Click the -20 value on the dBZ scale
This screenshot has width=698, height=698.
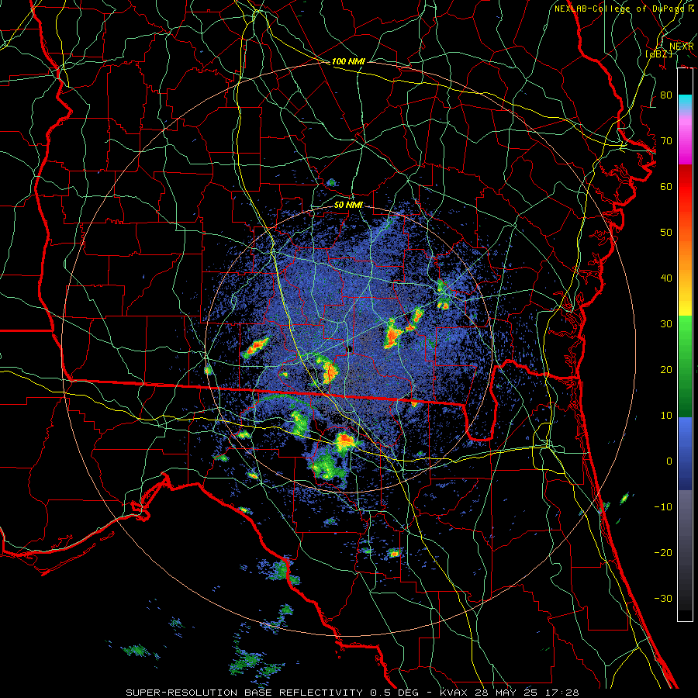(x=663, y=552)
